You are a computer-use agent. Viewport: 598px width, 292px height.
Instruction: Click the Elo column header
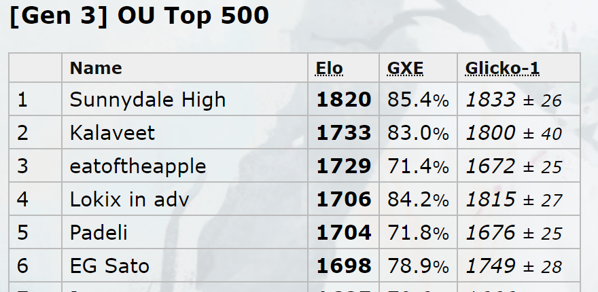330,68
